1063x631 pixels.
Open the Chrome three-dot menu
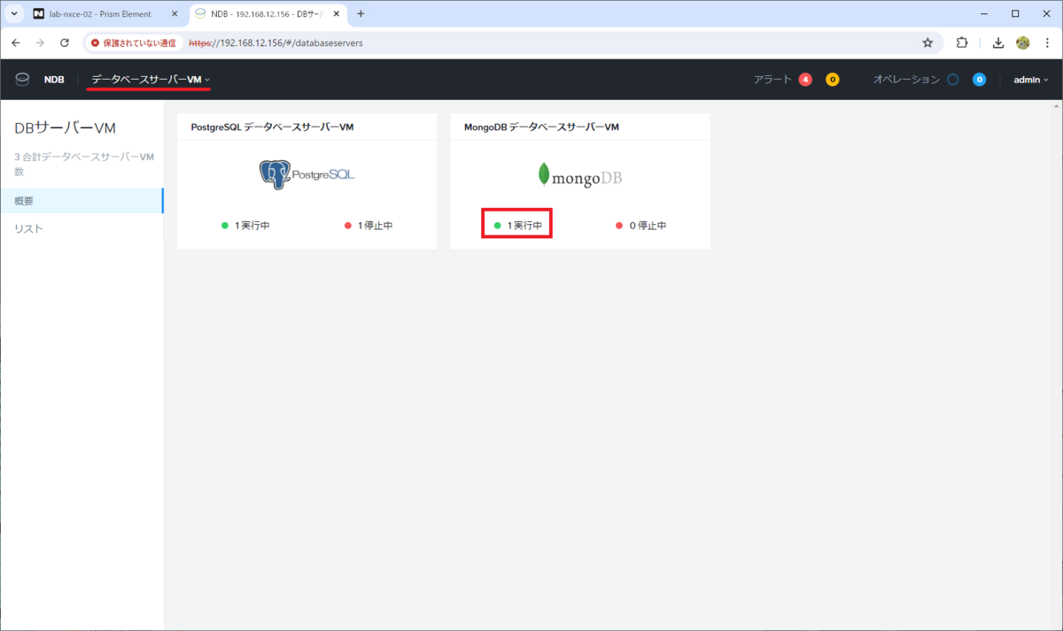pyautogui.click(x=1046, y=42)
